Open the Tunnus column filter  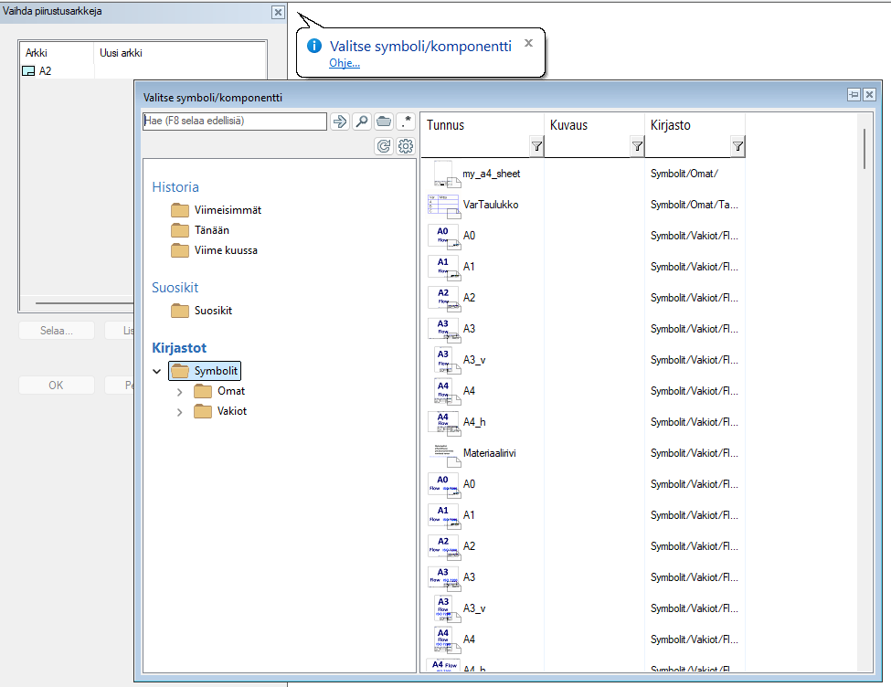[536, 146]
